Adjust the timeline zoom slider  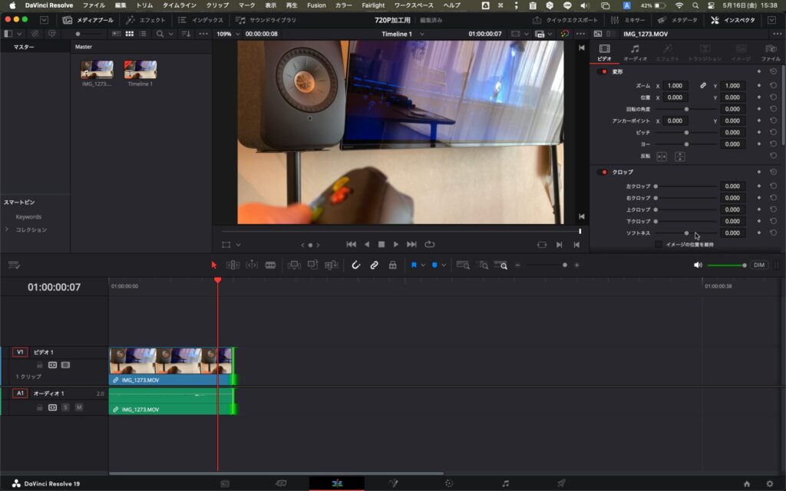pos(565,265)
